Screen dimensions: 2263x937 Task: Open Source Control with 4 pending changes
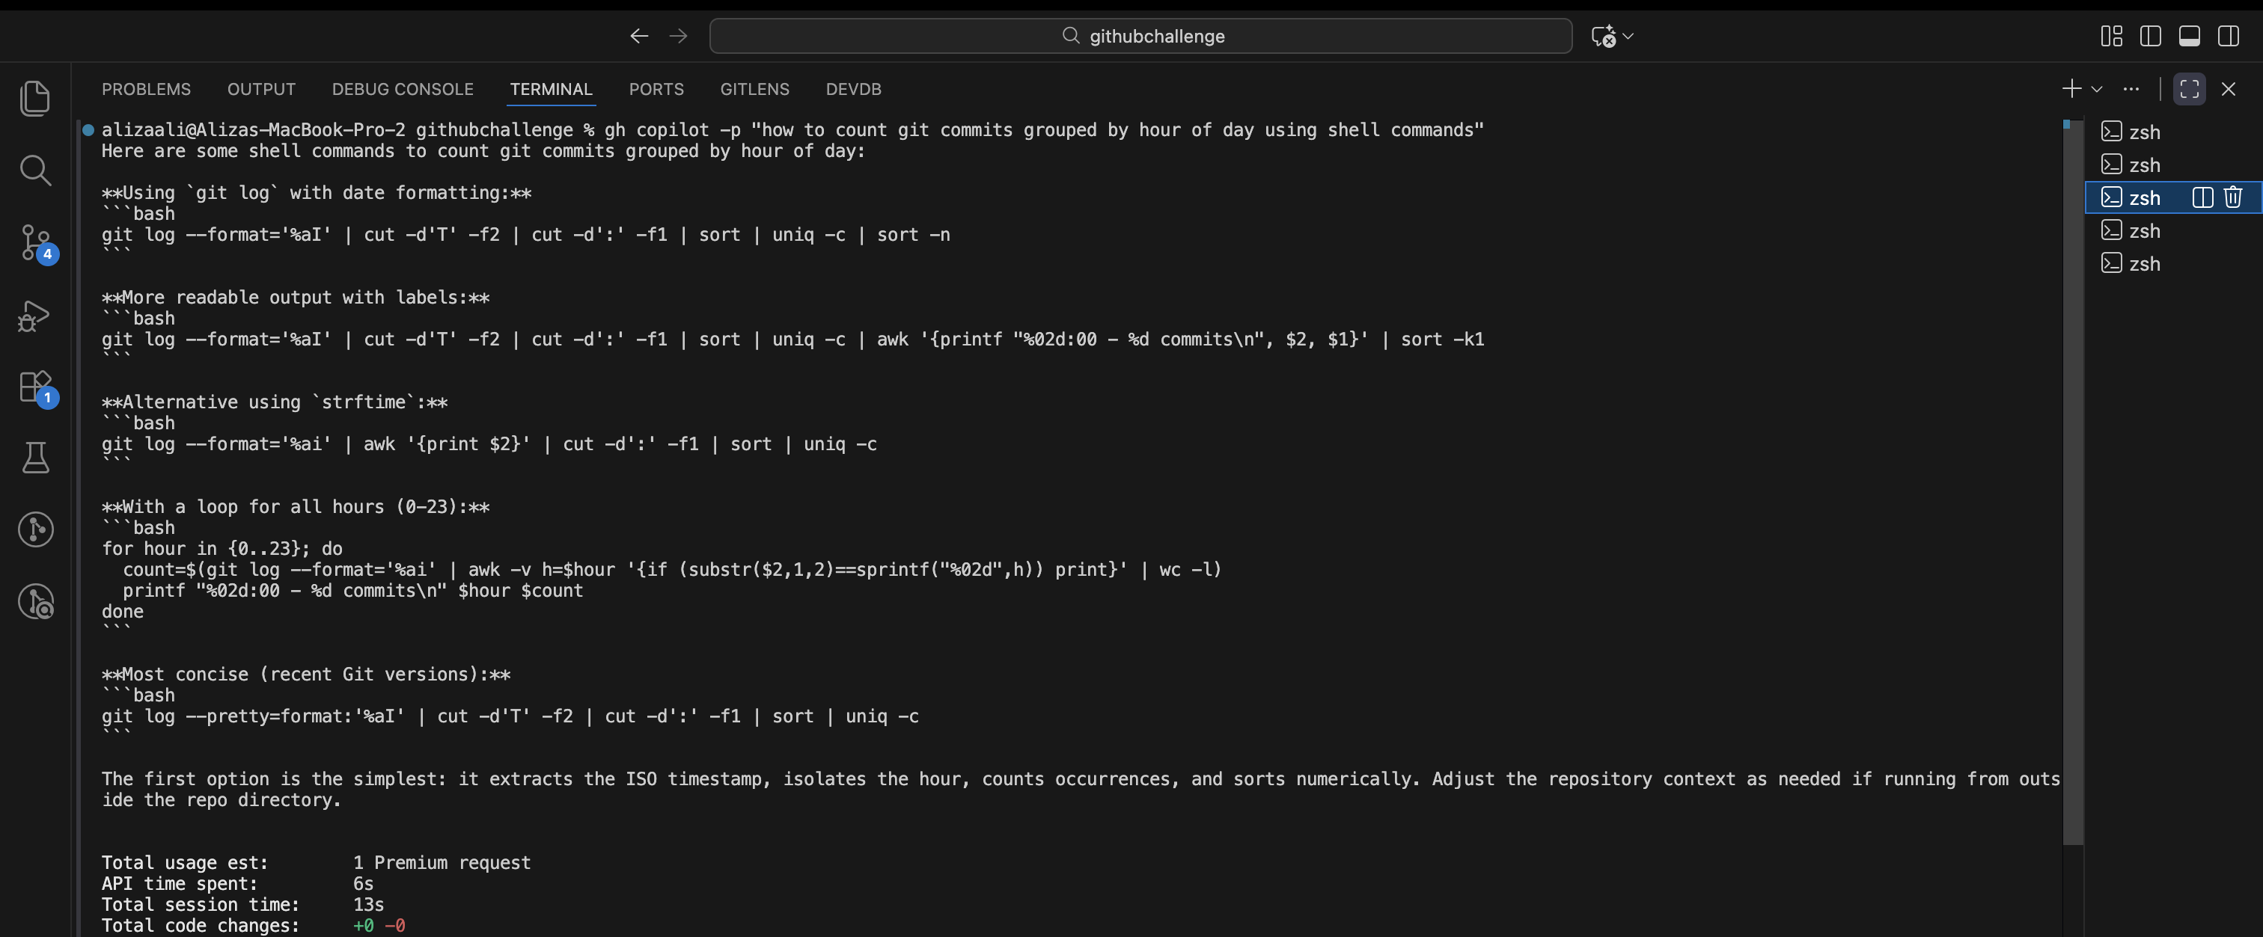click(x=36, y=244)
